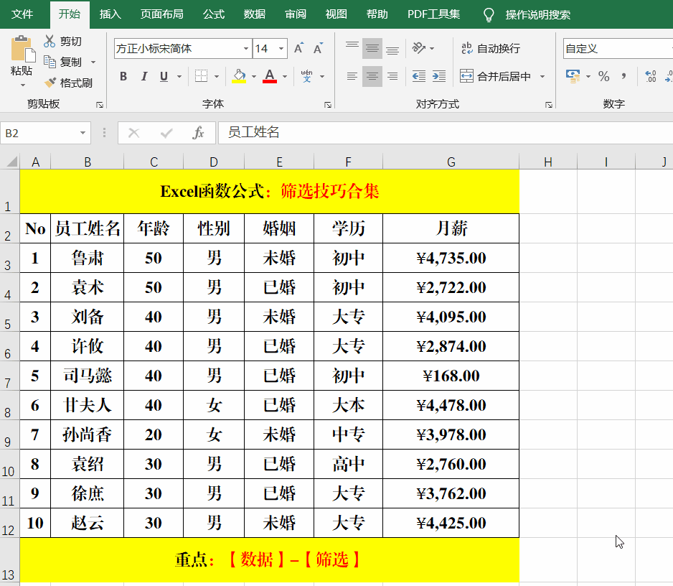Click the text orientation icon
The height and width of the screenshot is (586, 673).
(x=419, y=47)
